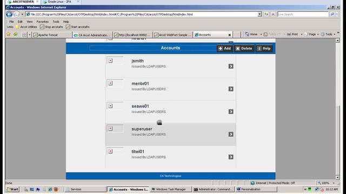Screen dimensions: 346x194
Task: Open Services from the taskbar
Action: tap(85, 189)
